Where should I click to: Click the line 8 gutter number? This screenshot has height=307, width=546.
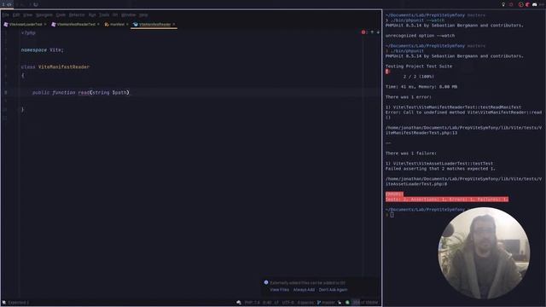pyautogui.click(x=6, y=93)
